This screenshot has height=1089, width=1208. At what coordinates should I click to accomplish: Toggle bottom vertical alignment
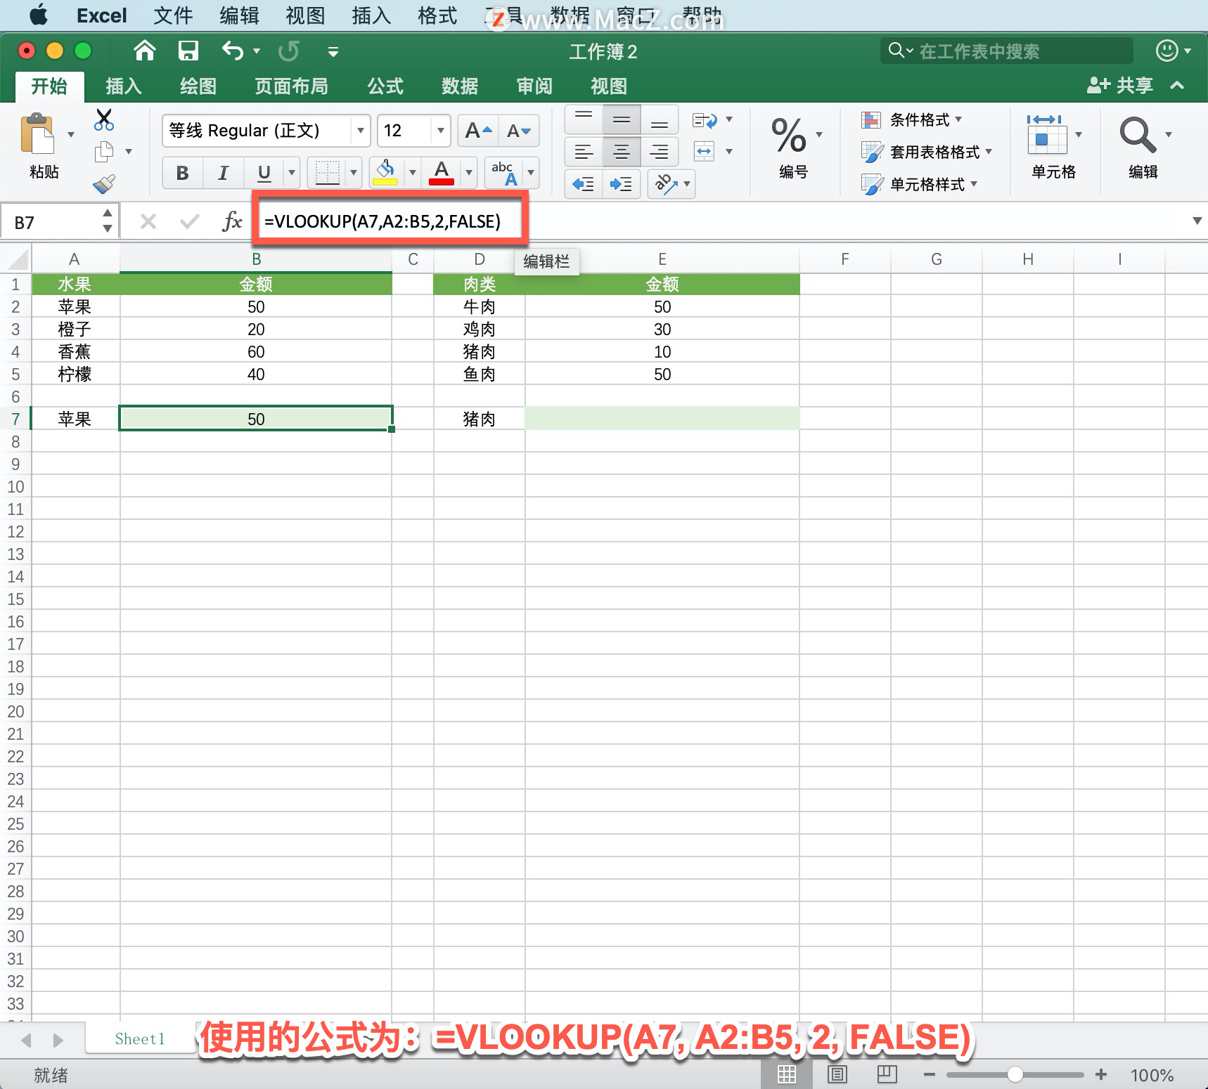point(660,119)
